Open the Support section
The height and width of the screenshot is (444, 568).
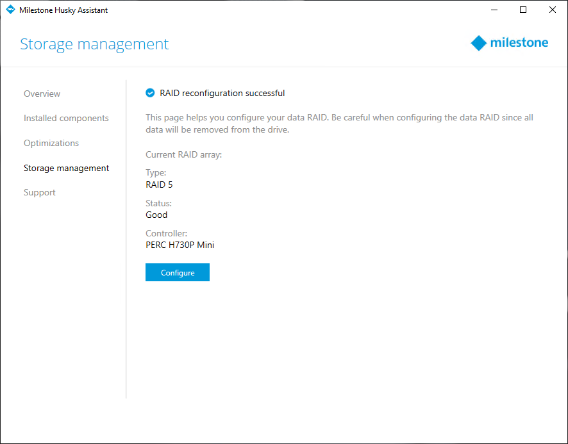(40, 192)
